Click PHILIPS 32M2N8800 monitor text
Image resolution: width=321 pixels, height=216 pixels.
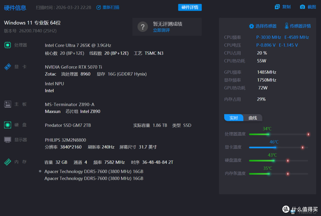[x=65, y=140]
